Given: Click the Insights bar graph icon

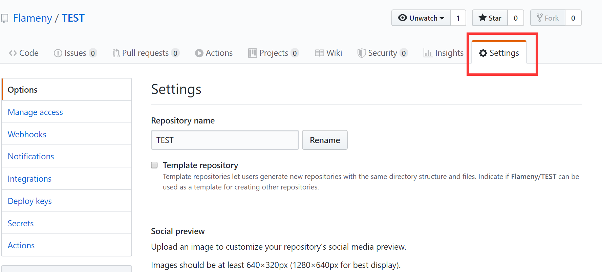Looking at the screenshot, I should pos(428,53).
